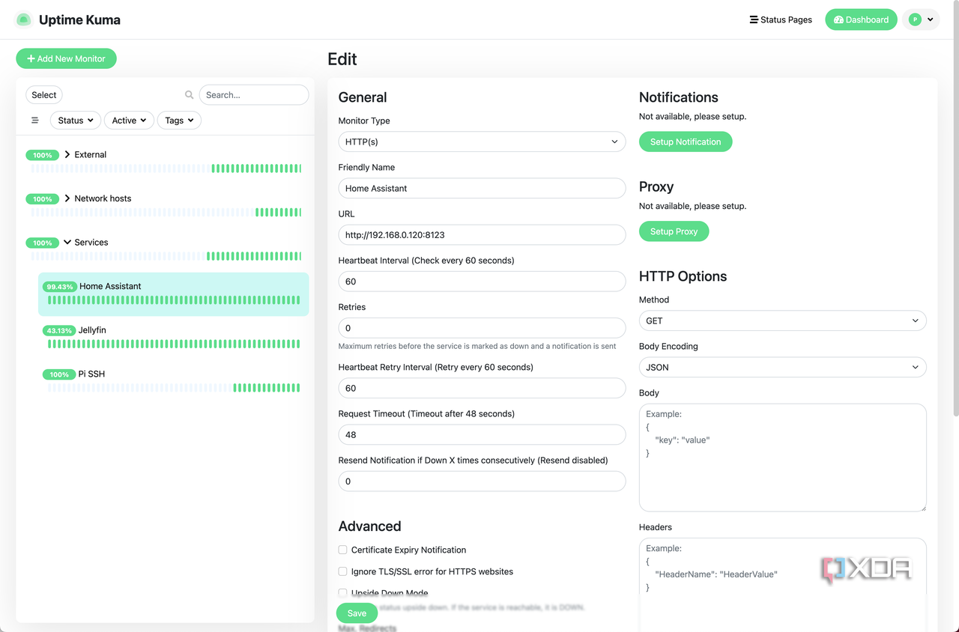959x632 pixels.
Task: Click the page vertical scrollbar
Action: tap(955, 208)
